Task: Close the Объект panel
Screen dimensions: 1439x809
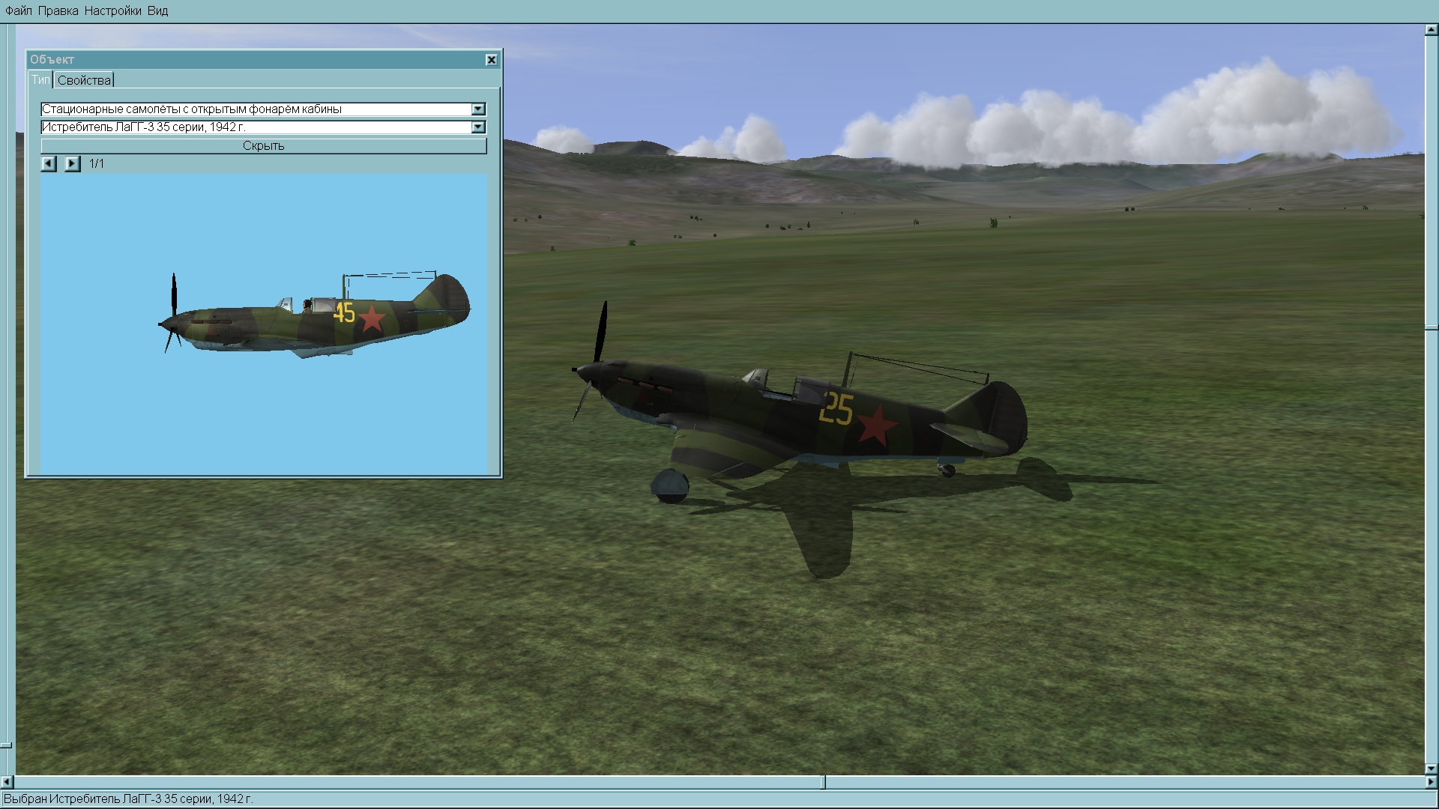Action: 491,60
